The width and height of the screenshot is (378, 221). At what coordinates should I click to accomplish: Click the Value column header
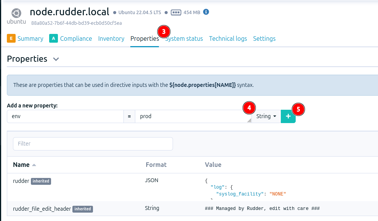[213, 165]
